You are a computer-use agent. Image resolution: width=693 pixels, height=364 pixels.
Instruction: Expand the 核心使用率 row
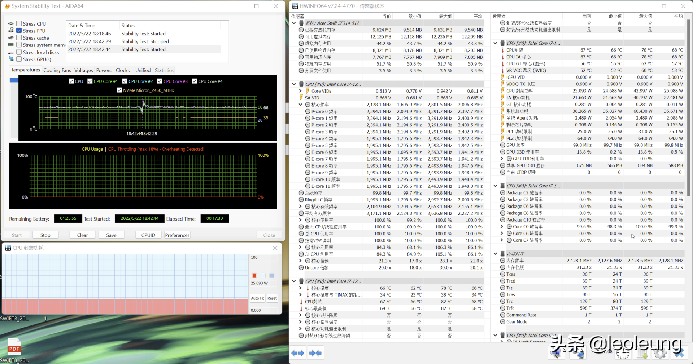(x=300, y=220)
